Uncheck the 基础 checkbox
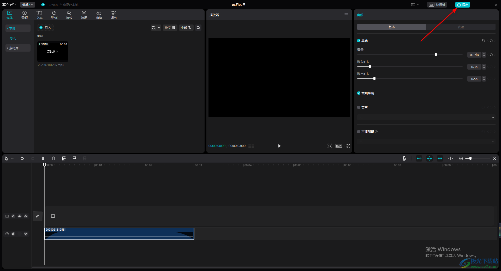This screenshot has width=501, height=271. click(359, 41)
